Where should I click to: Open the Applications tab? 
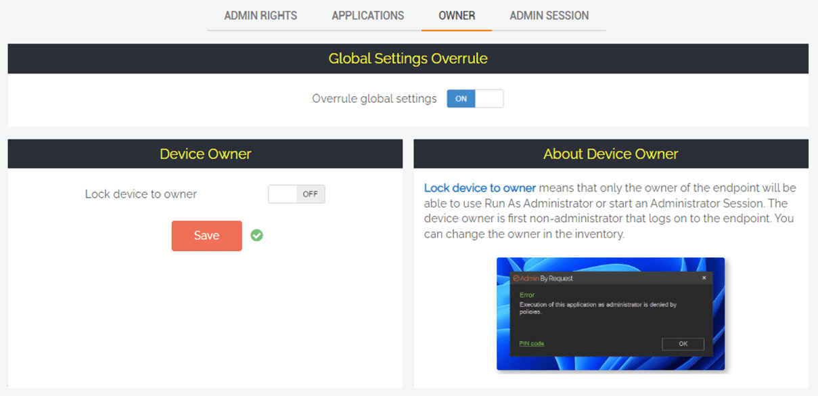367,16
